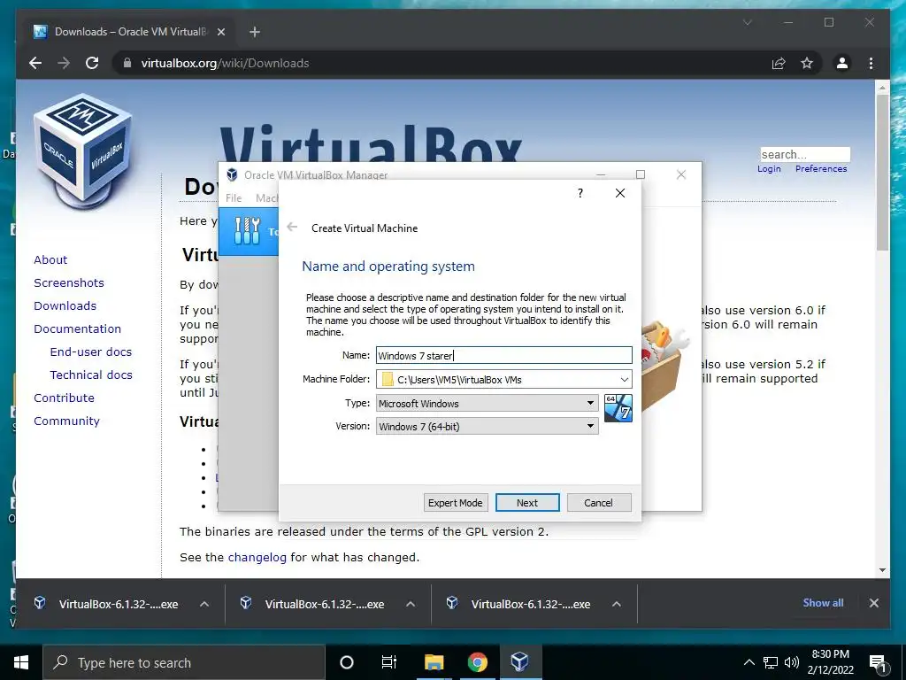Open End-user docs link
The image size is (906, 680).
click(x=91, y=352)
